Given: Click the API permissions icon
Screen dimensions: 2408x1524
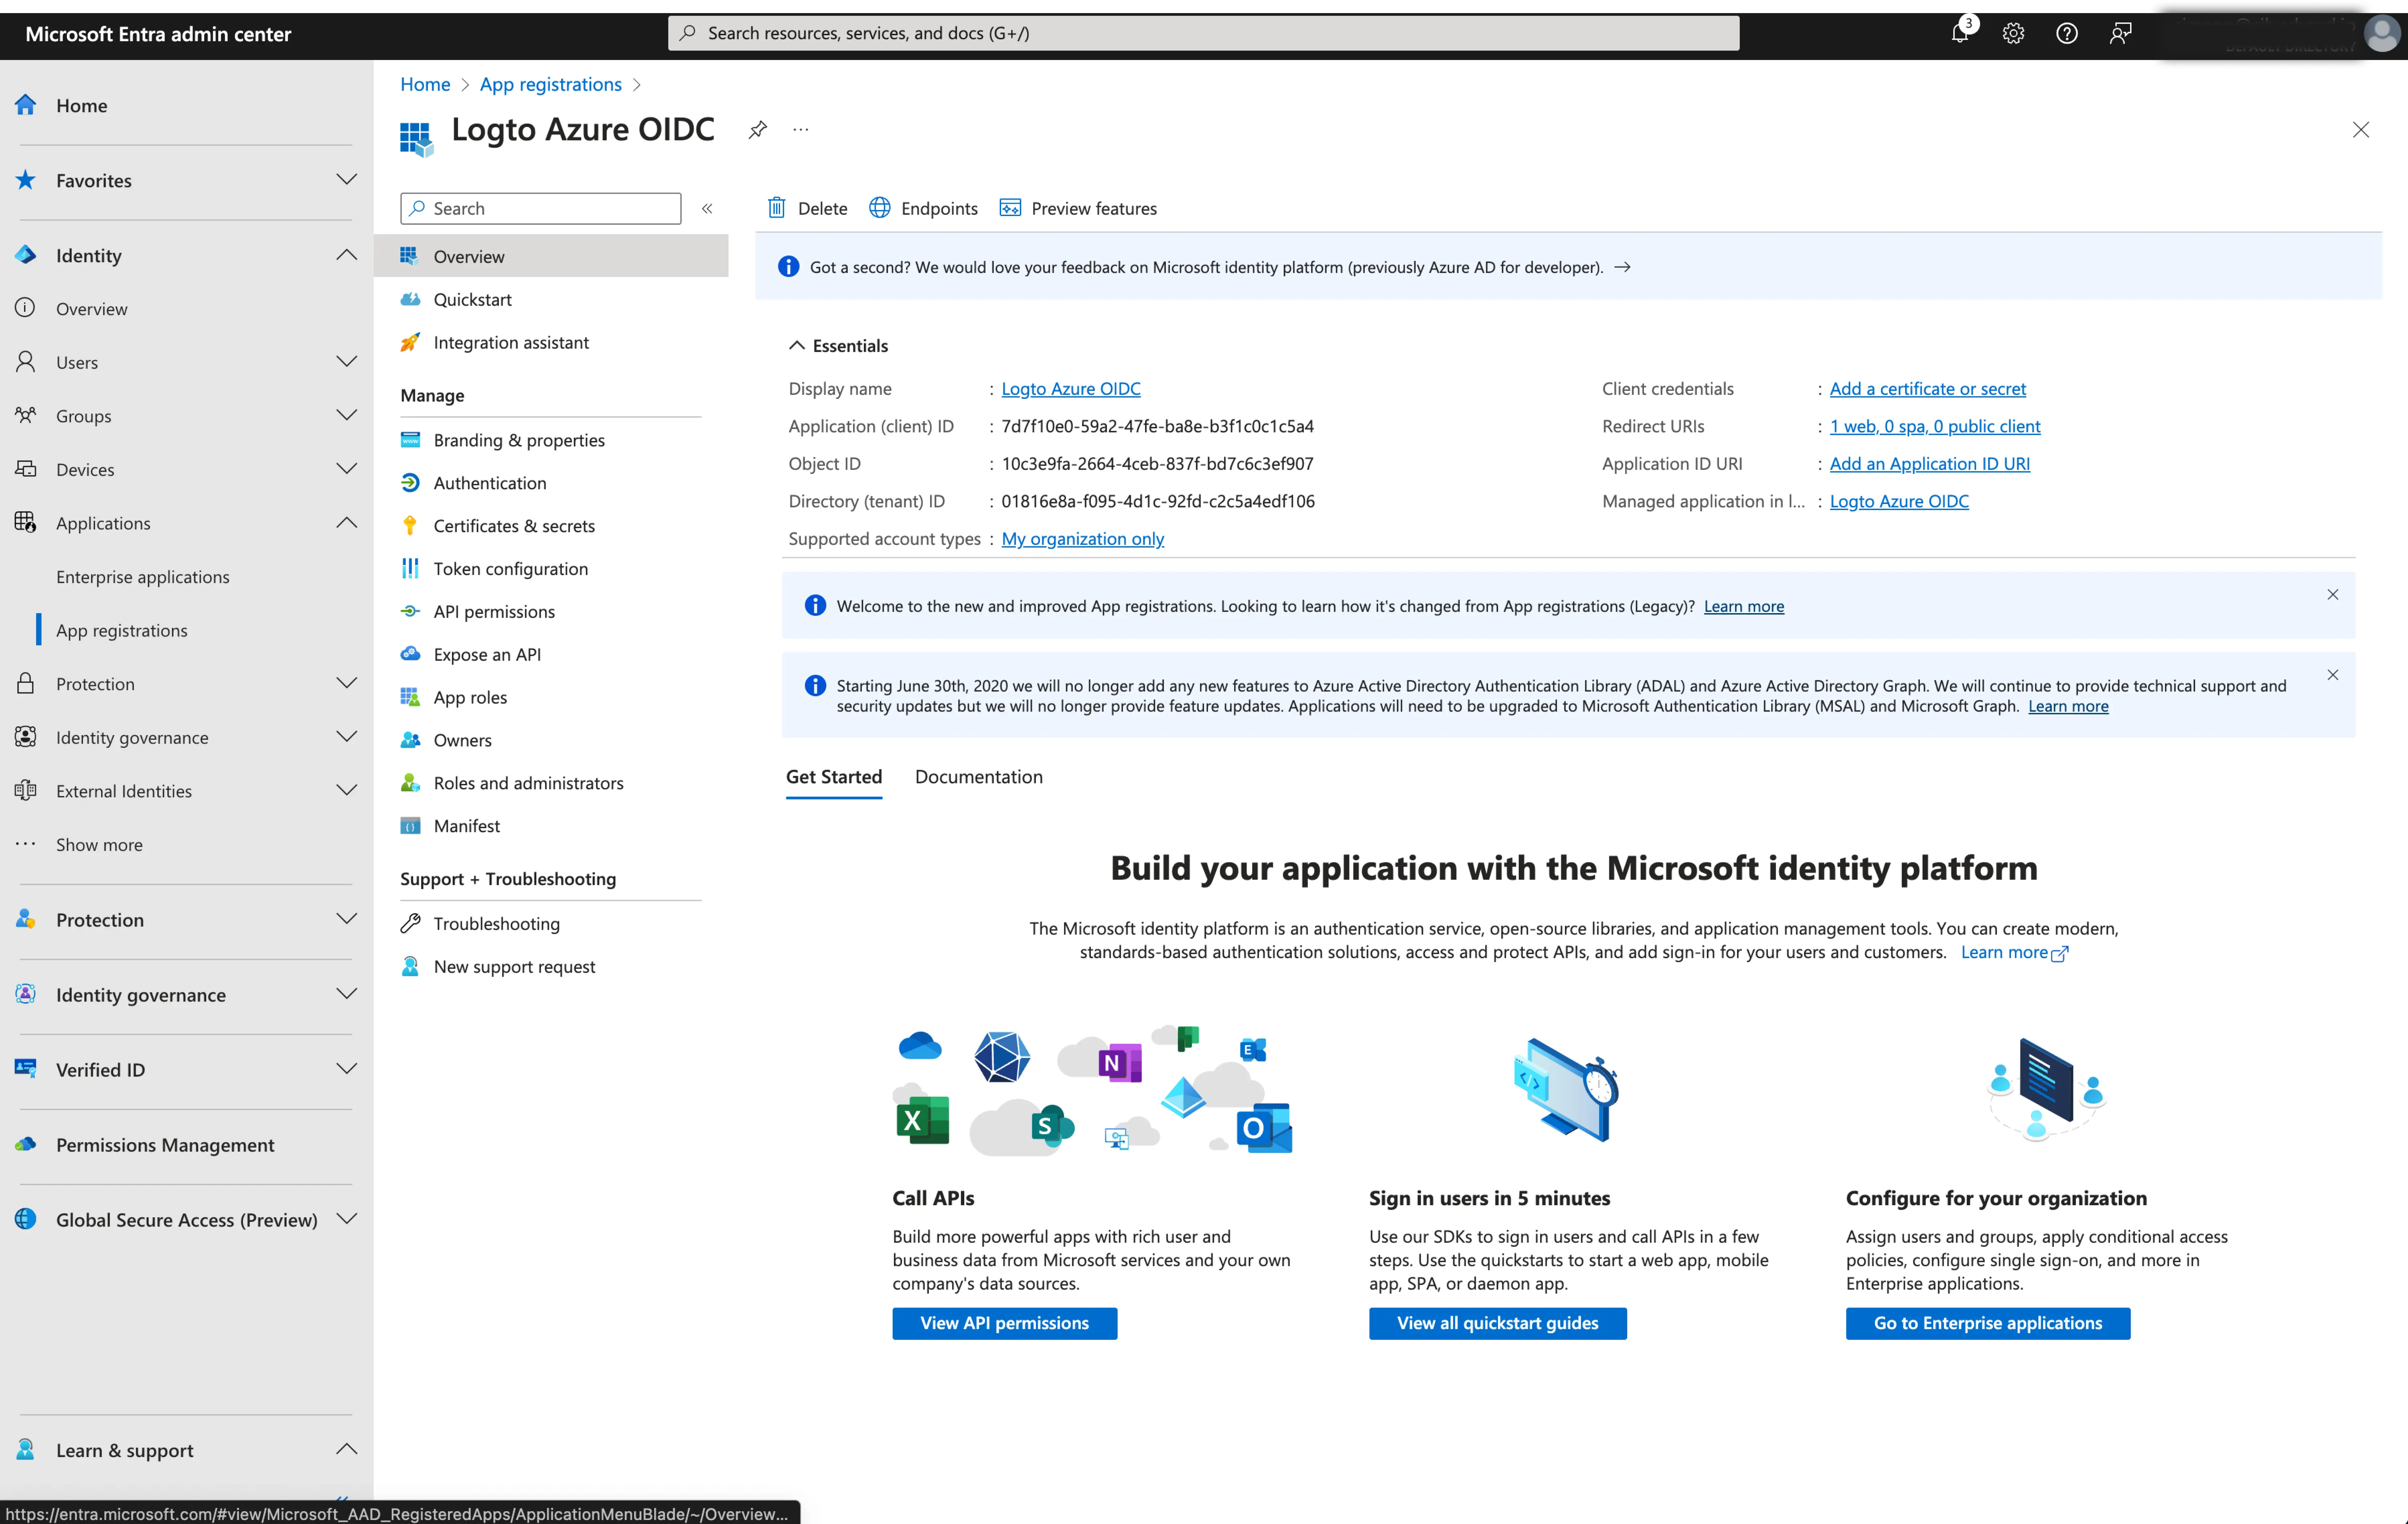Looking at the screenshot, I should click(x=411, y=611).
